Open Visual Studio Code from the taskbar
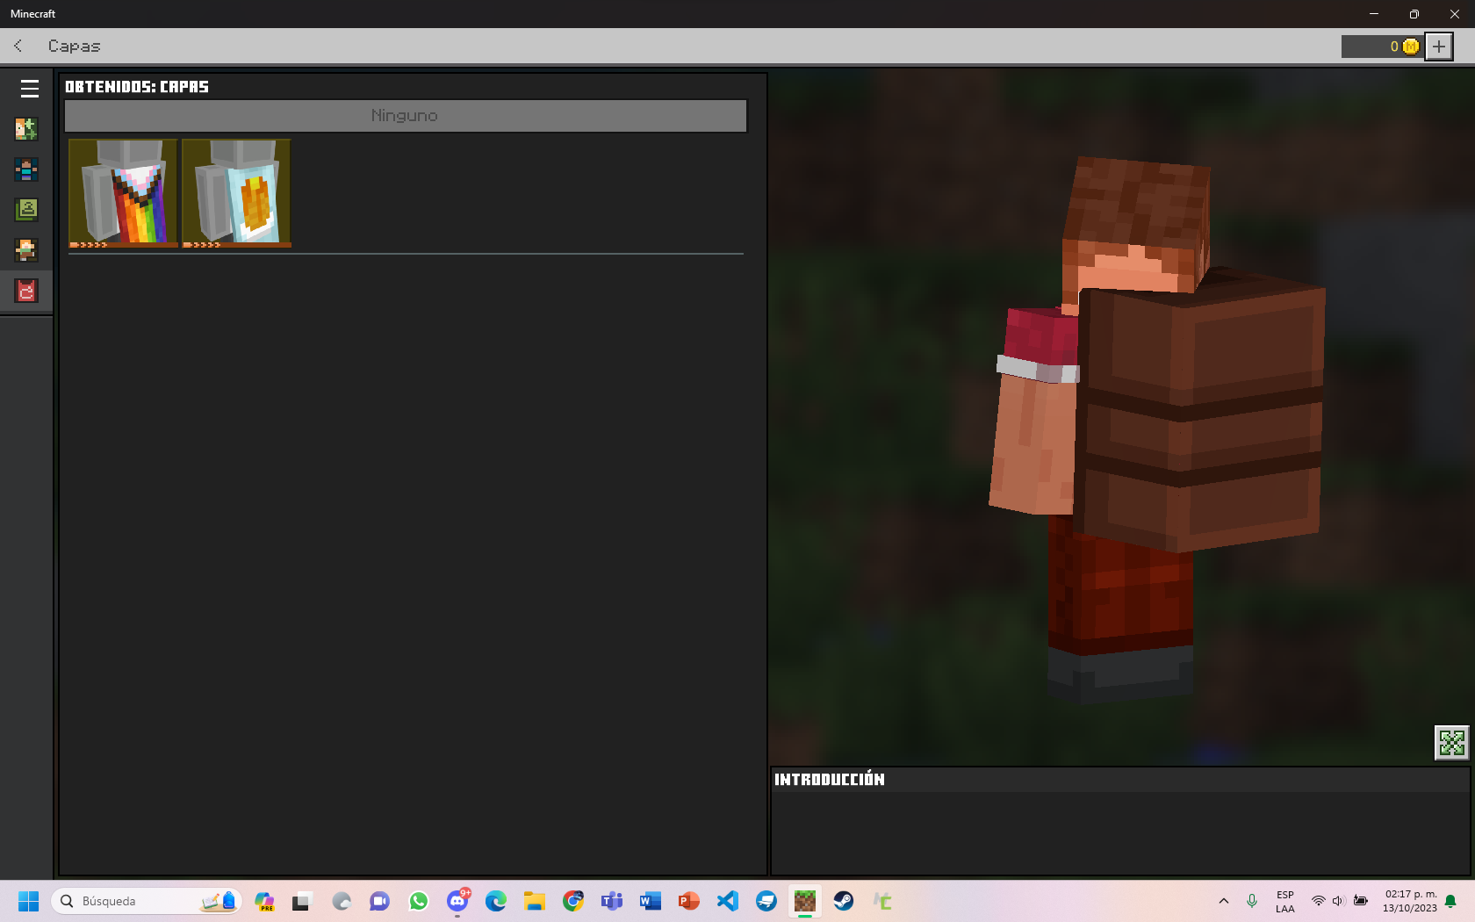 [x=728, y=901]
